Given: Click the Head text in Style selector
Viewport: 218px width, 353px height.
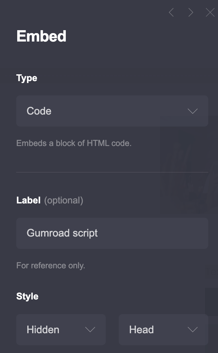Looking at the screenshot, I should (141, 330).
